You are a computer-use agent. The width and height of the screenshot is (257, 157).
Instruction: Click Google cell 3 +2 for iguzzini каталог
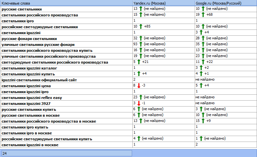point(226,68)
